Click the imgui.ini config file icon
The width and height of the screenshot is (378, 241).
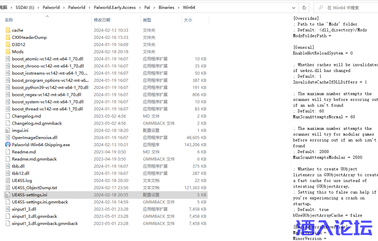(x=8, y=130)
